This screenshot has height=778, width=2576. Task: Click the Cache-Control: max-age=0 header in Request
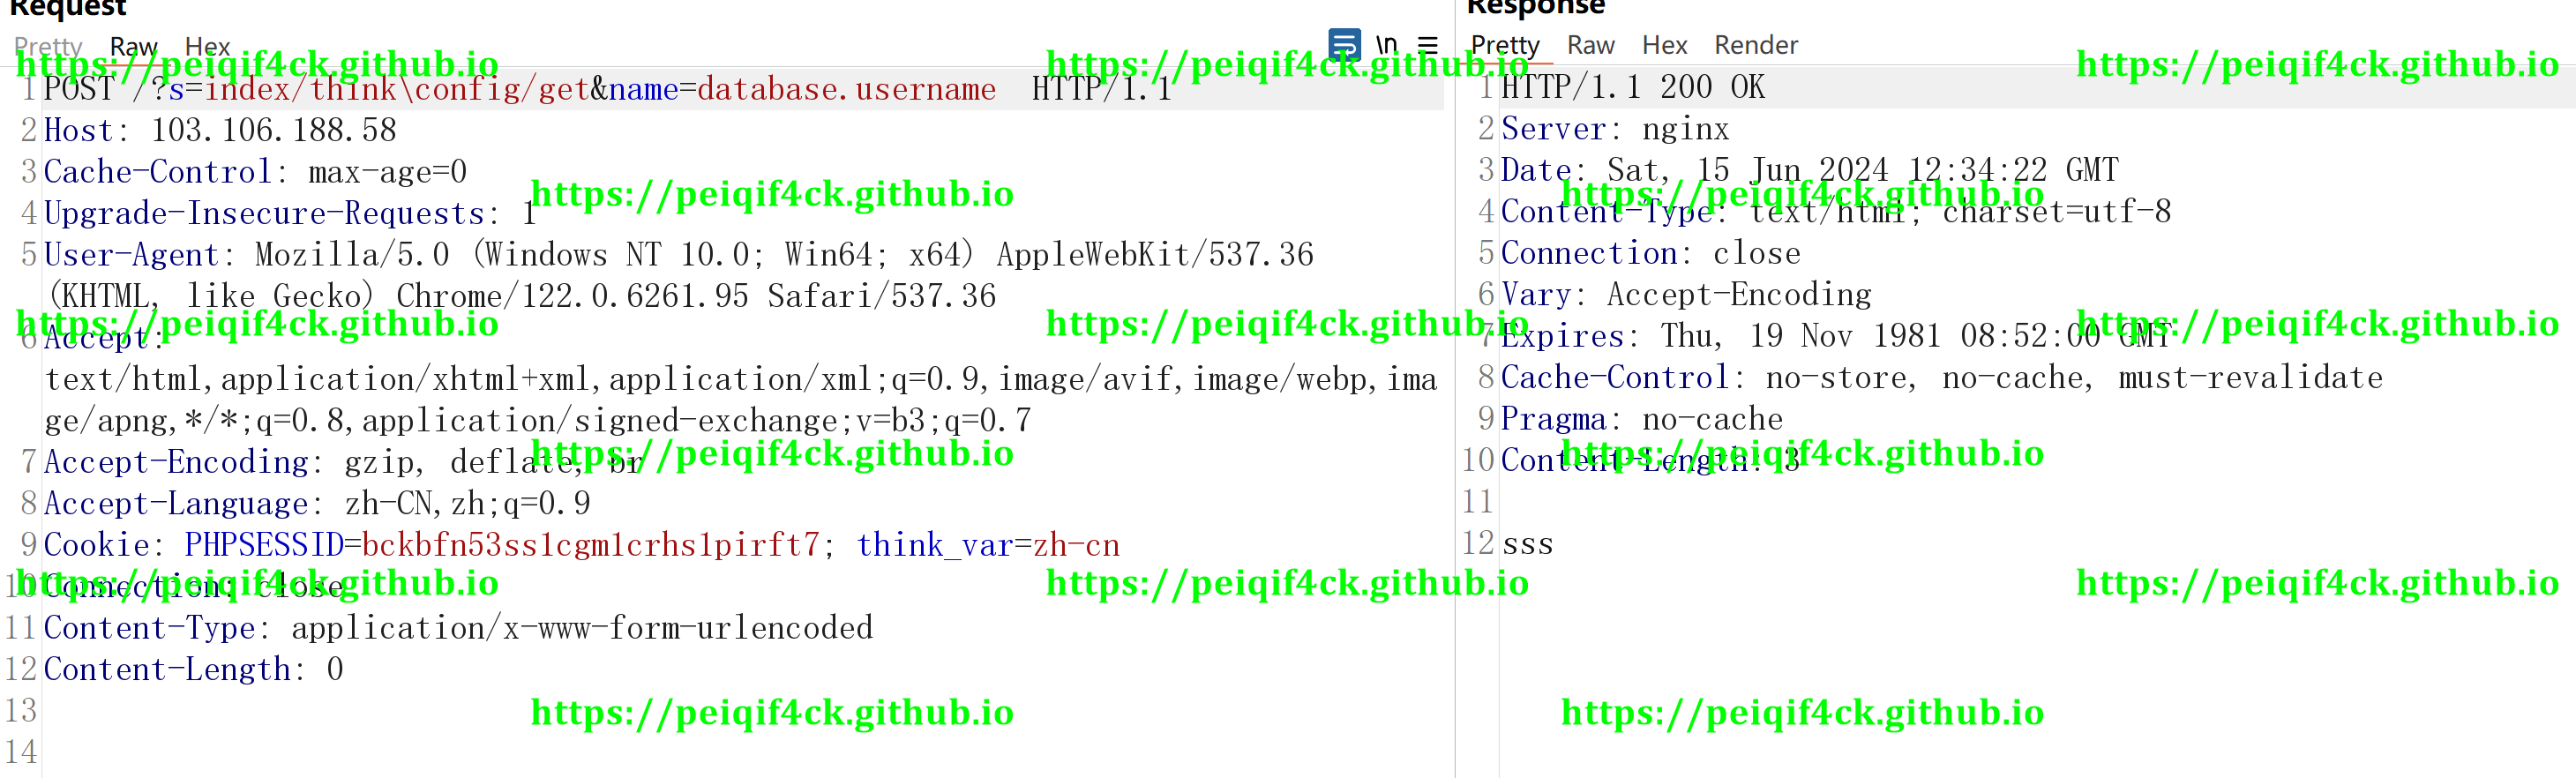click(255, 172)
